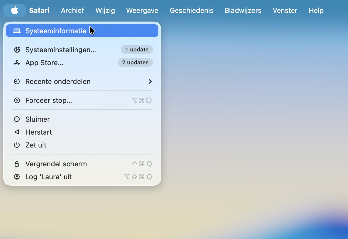348x239 pixels.
Task: Open the Archief menu
Action: click(x=72, y=10)
